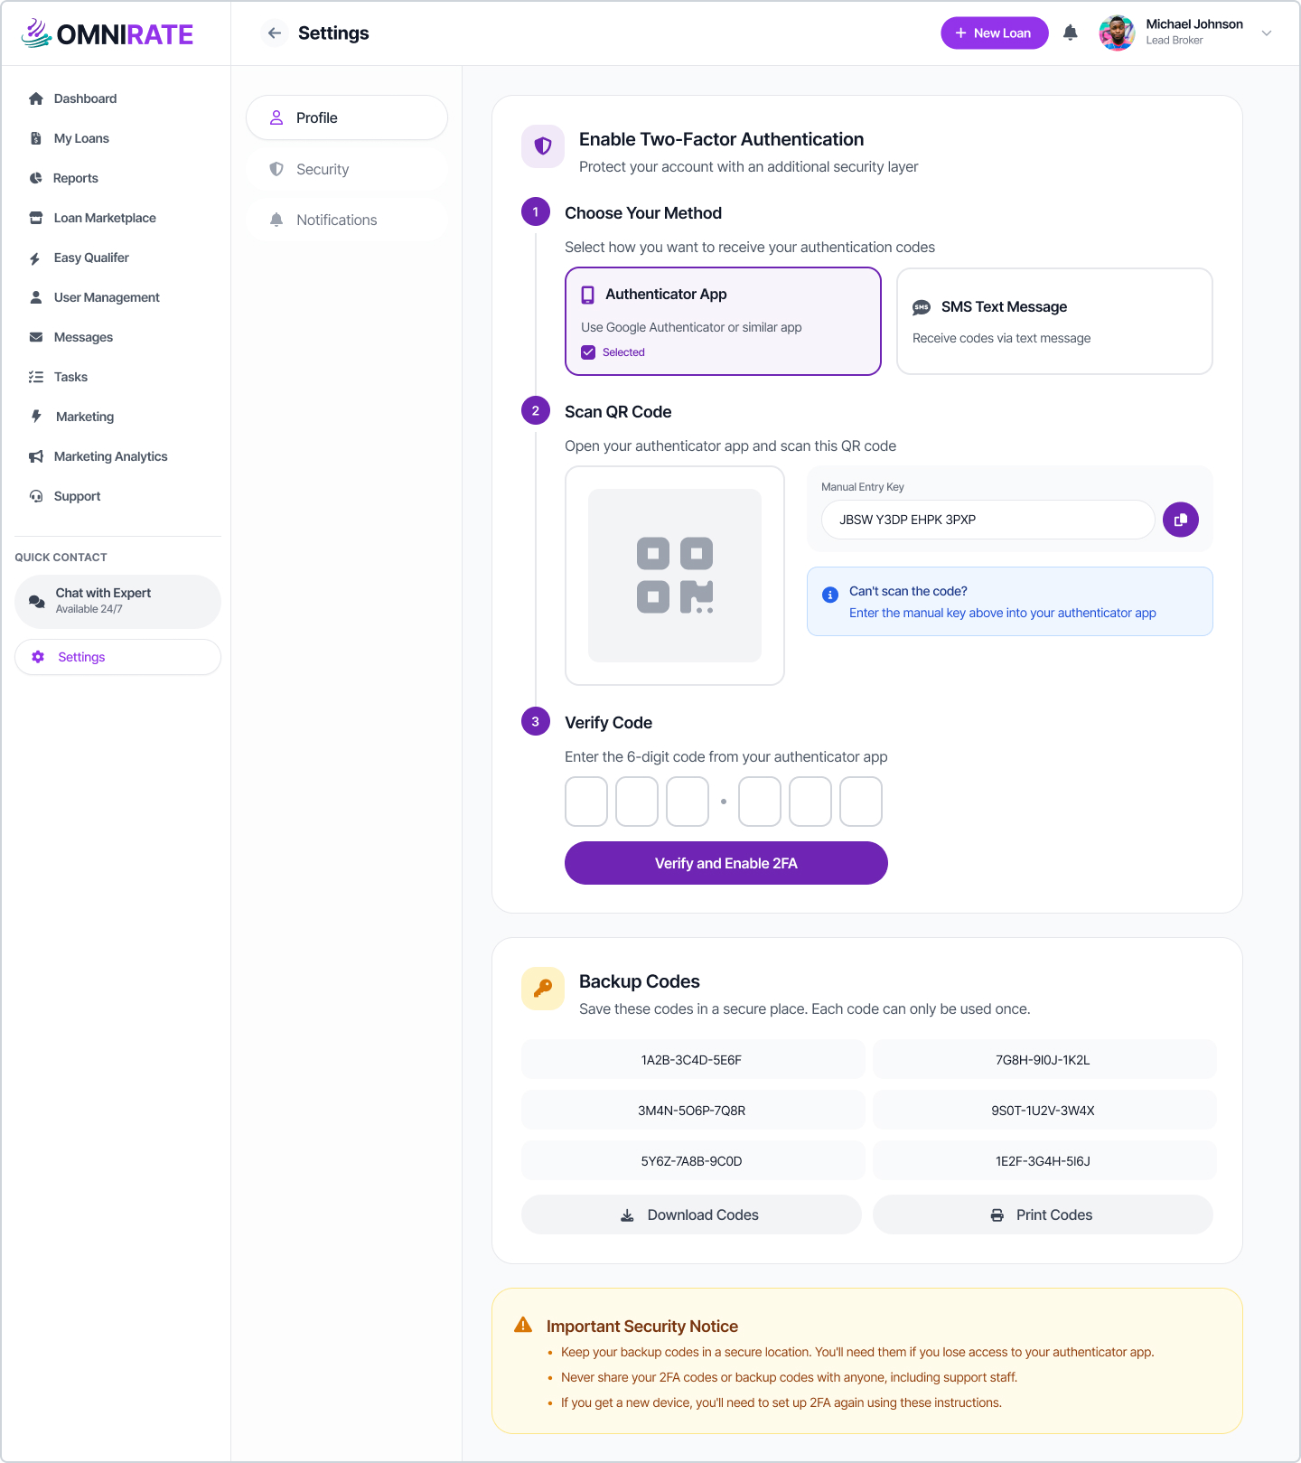This screenshot has width=1301, height=1463.
Task: Click the Manual Entry Key field
Action: [x=987, y=520]
